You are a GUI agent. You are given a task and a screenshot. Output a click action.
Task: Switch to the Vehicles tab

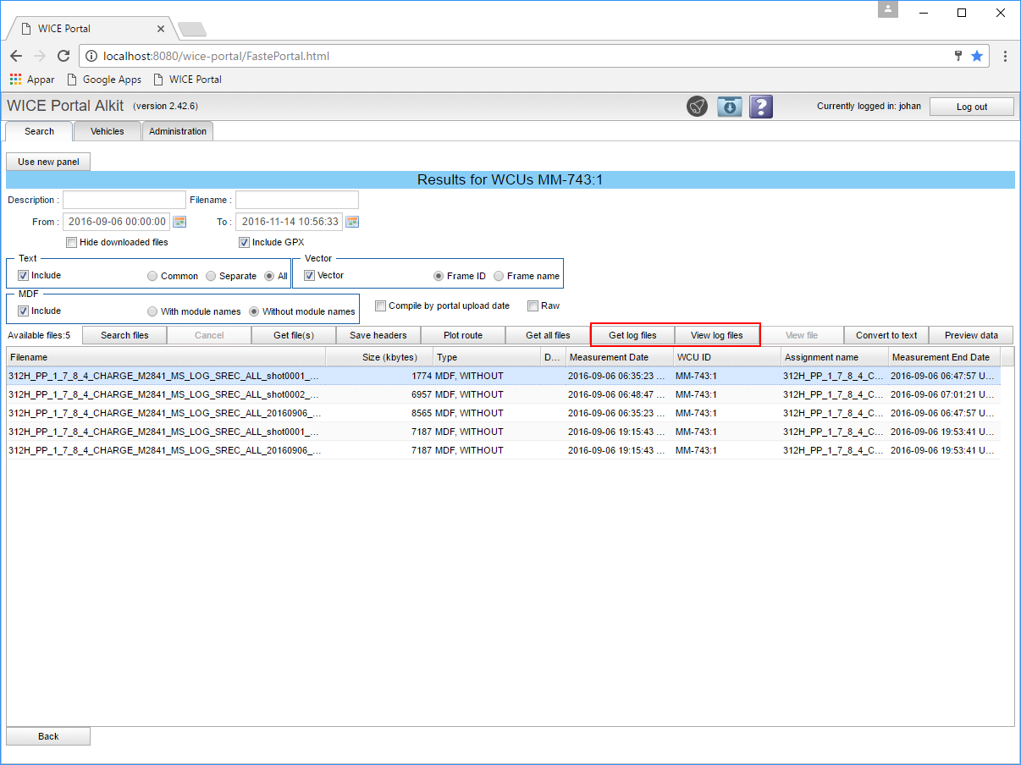(108, 131)
